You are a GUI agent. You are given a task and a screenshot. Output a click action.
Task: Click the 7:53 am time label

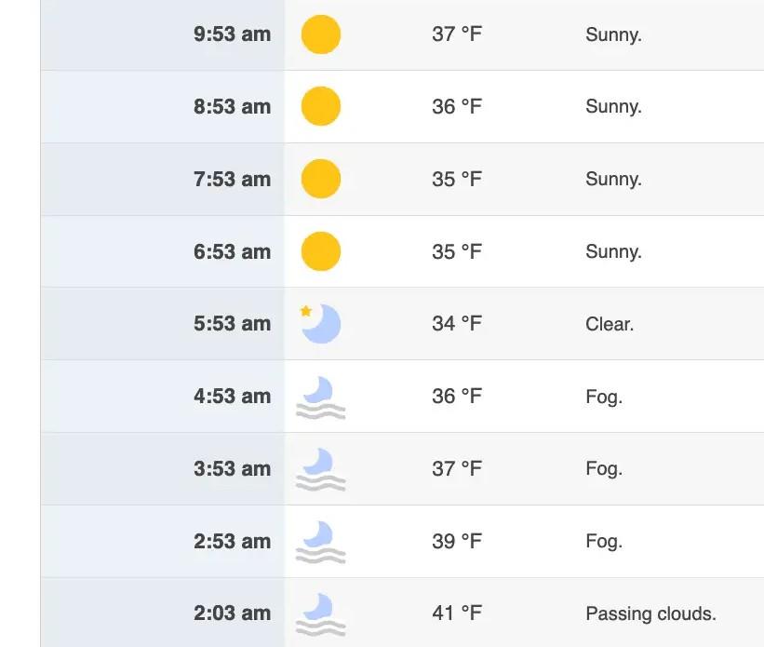232,179
